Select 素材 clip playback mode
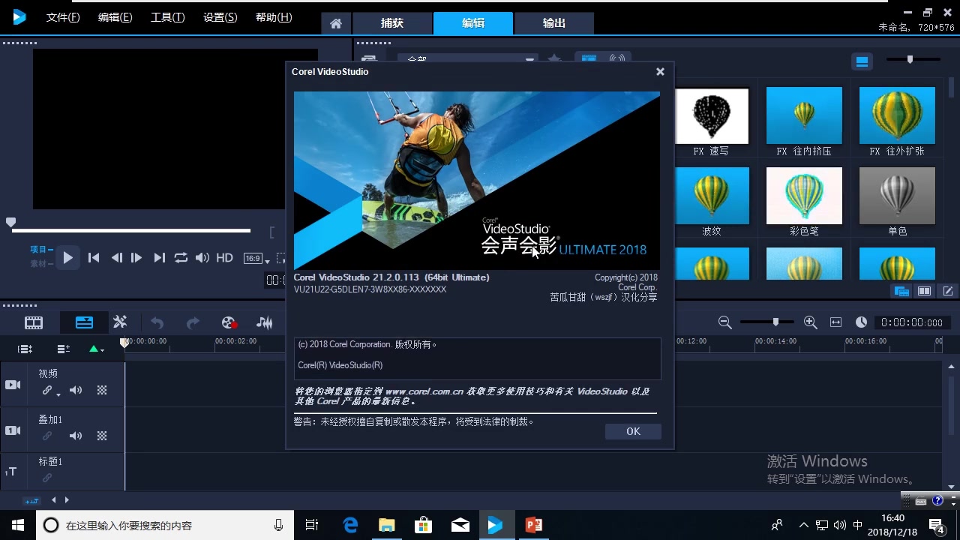The height and width of the screenshot is (540, 960). tap(41, 264)
